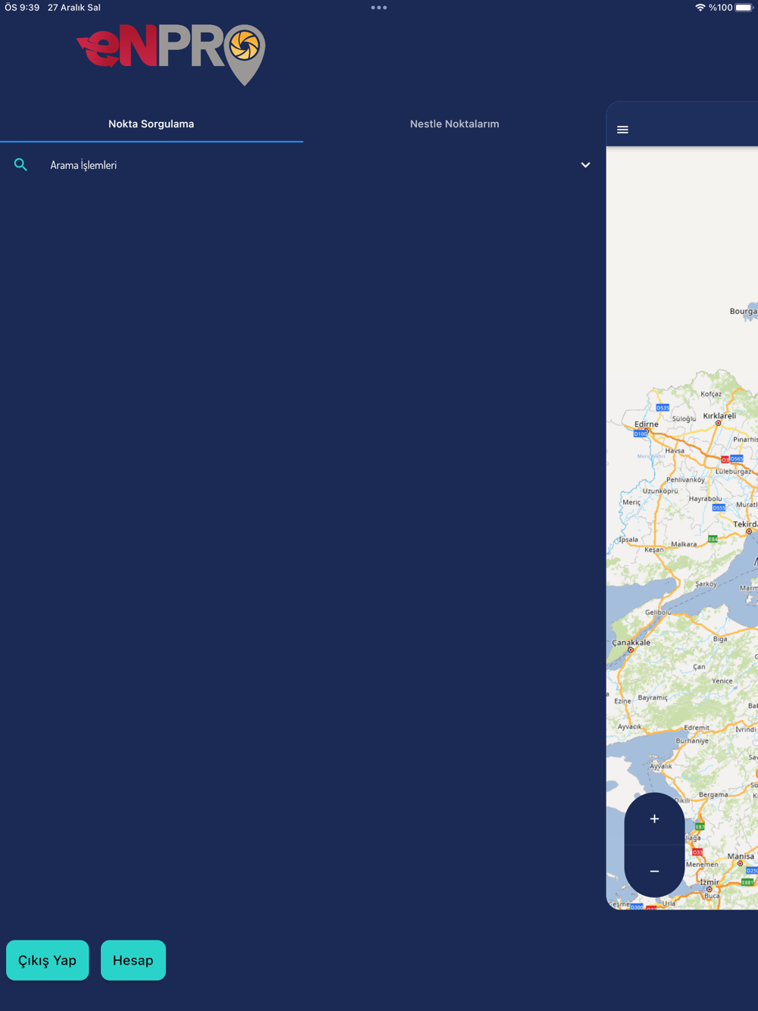Image resolution: width=758 pixels, height=1011 pixels.
Task: Click the D535 road shield on map
Action: 662,408
